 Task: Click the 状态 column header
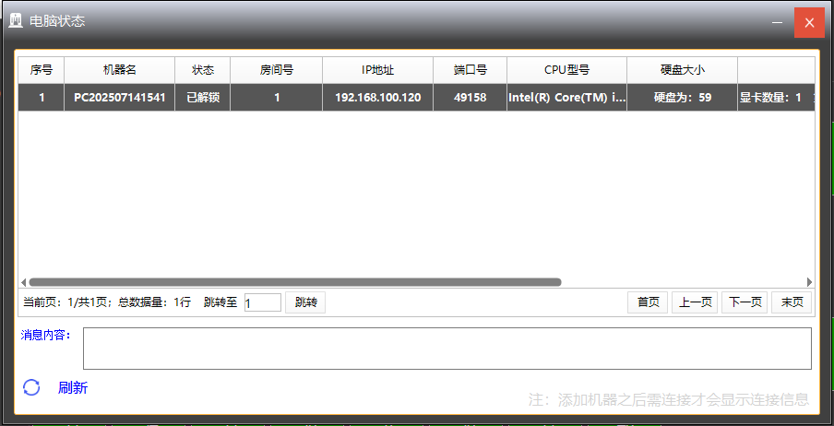point(202,70)
